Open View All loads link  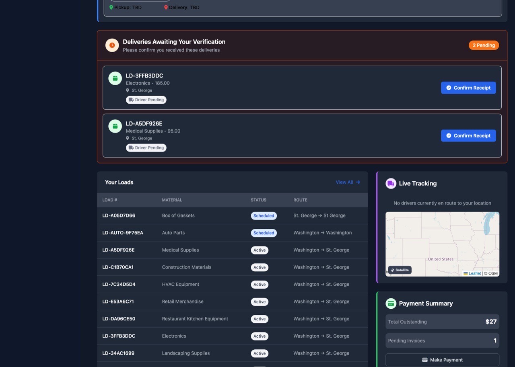[348, 182]
